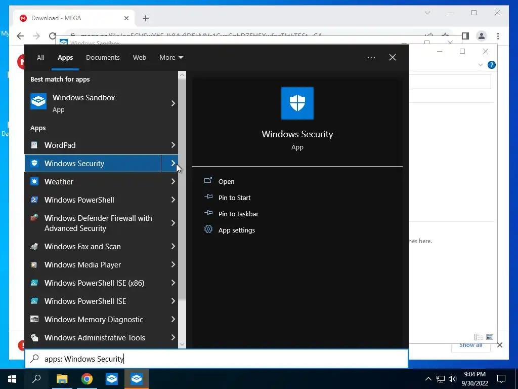This screenshot has height=389, width=518.
Task: Click the Windows PowerShell ISE (x86) icon
Action: [x=34, y=283]
